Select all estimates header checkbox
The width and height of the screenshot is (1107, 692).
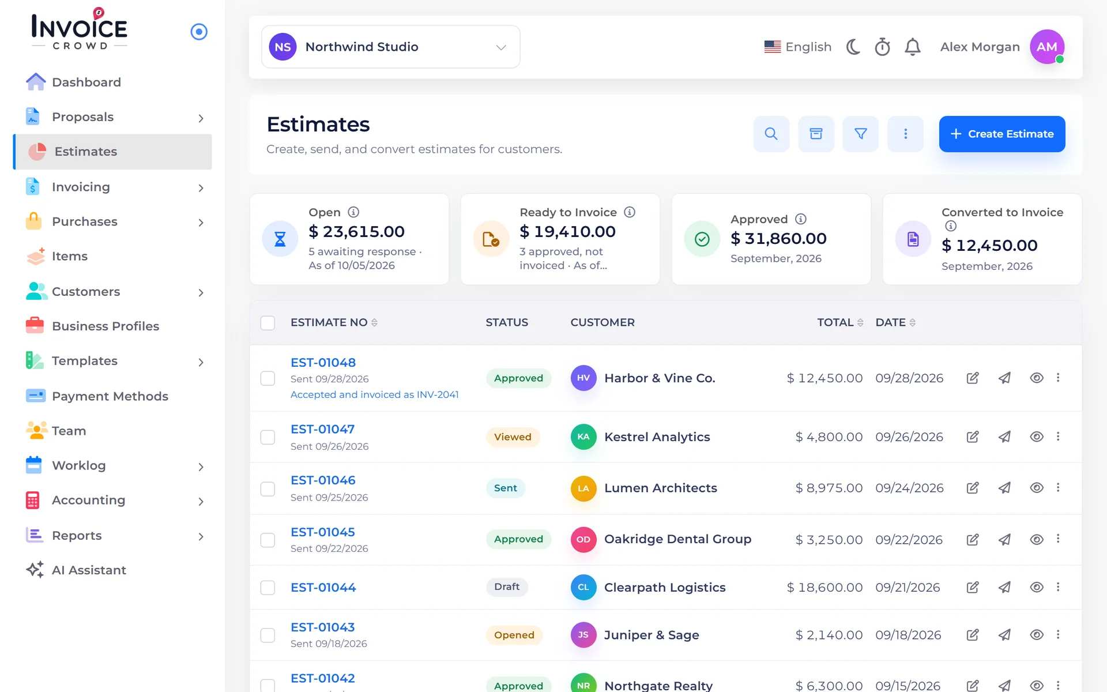point(268,323)
